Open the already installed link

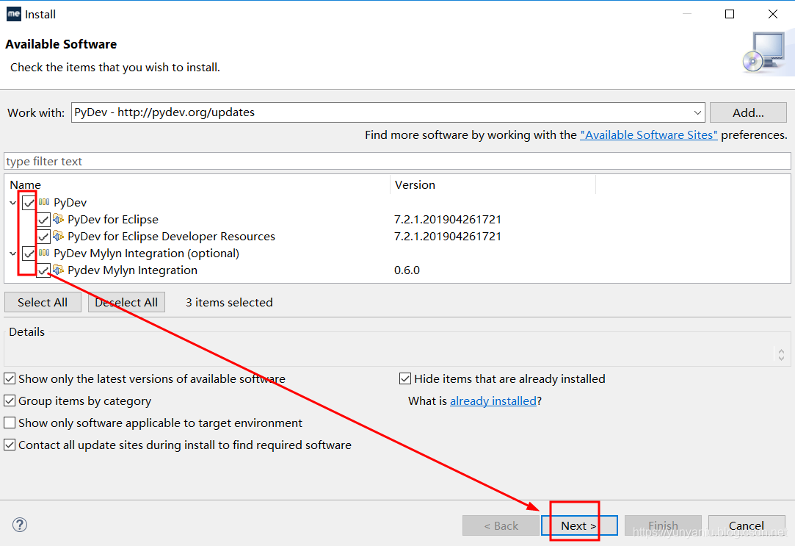493,401
